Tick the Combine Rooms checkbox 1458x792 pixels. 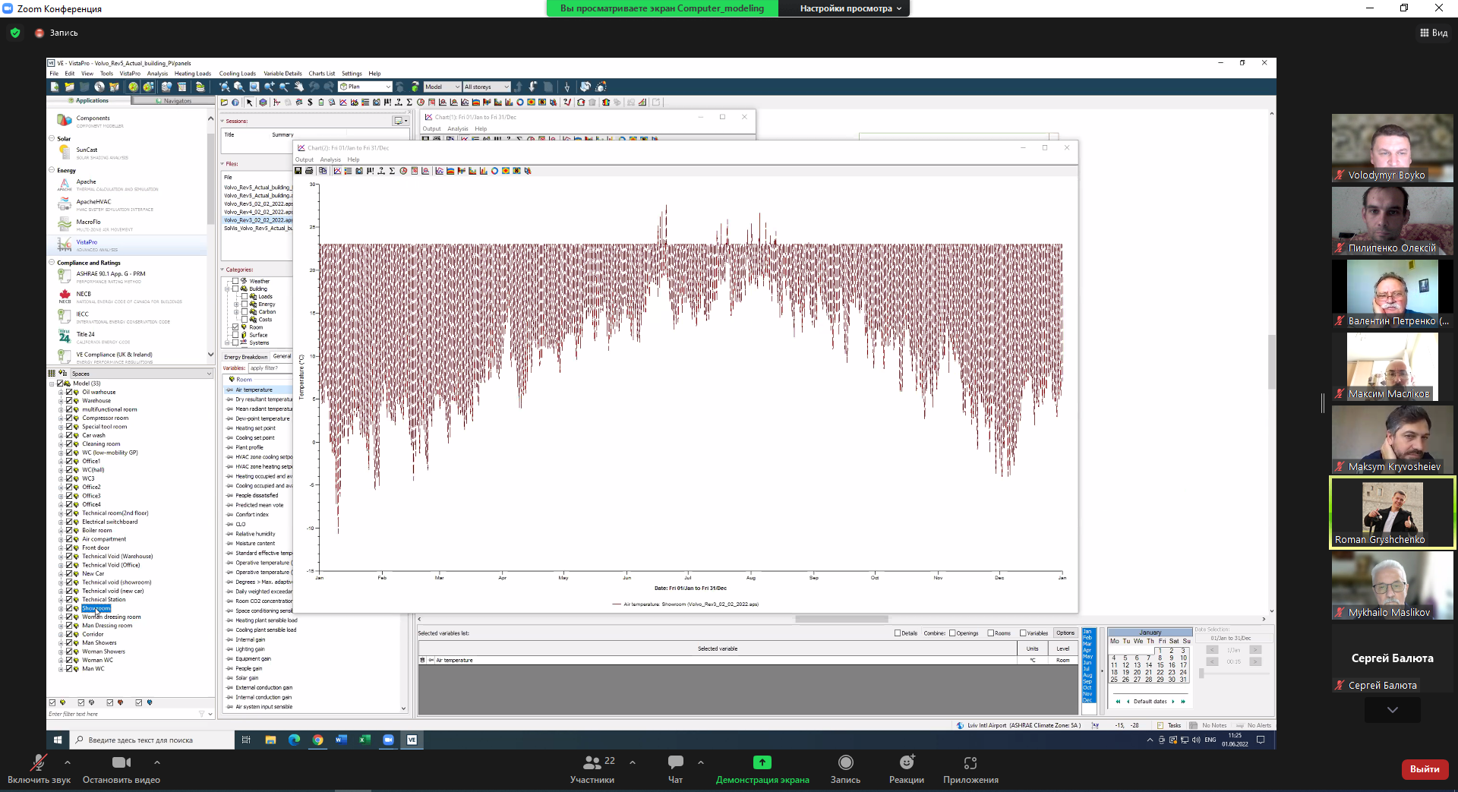click(x=991, y=633)
